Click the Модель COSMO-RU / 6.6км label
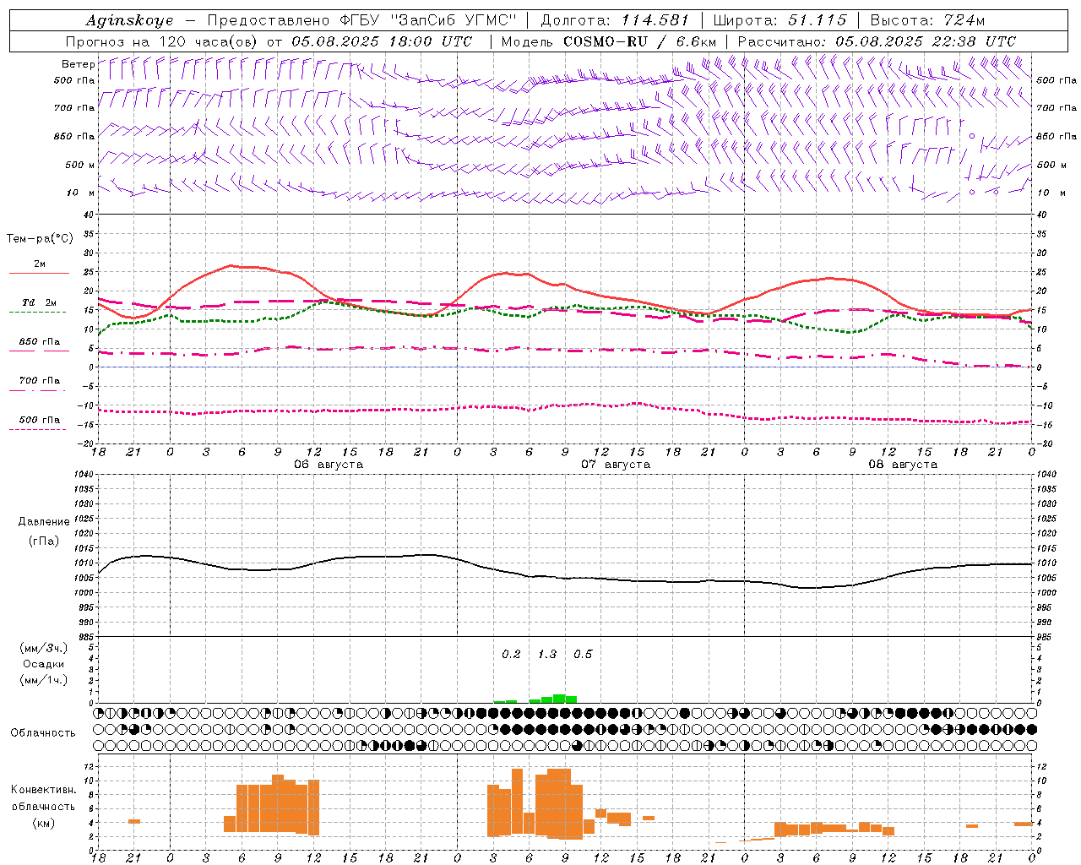Image resolution: width=1081 pixels, height=865 pixels. pos(609,41)
